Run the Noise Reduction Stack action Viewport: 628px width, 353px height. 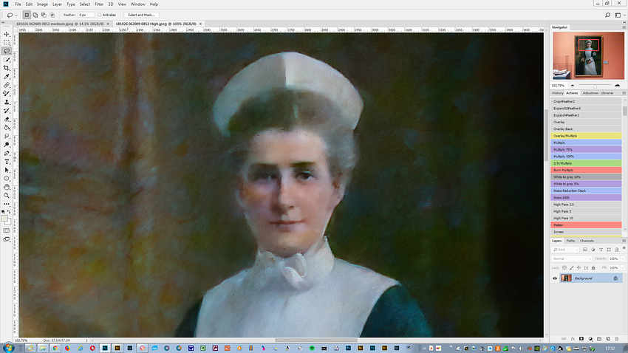[586, 191]
